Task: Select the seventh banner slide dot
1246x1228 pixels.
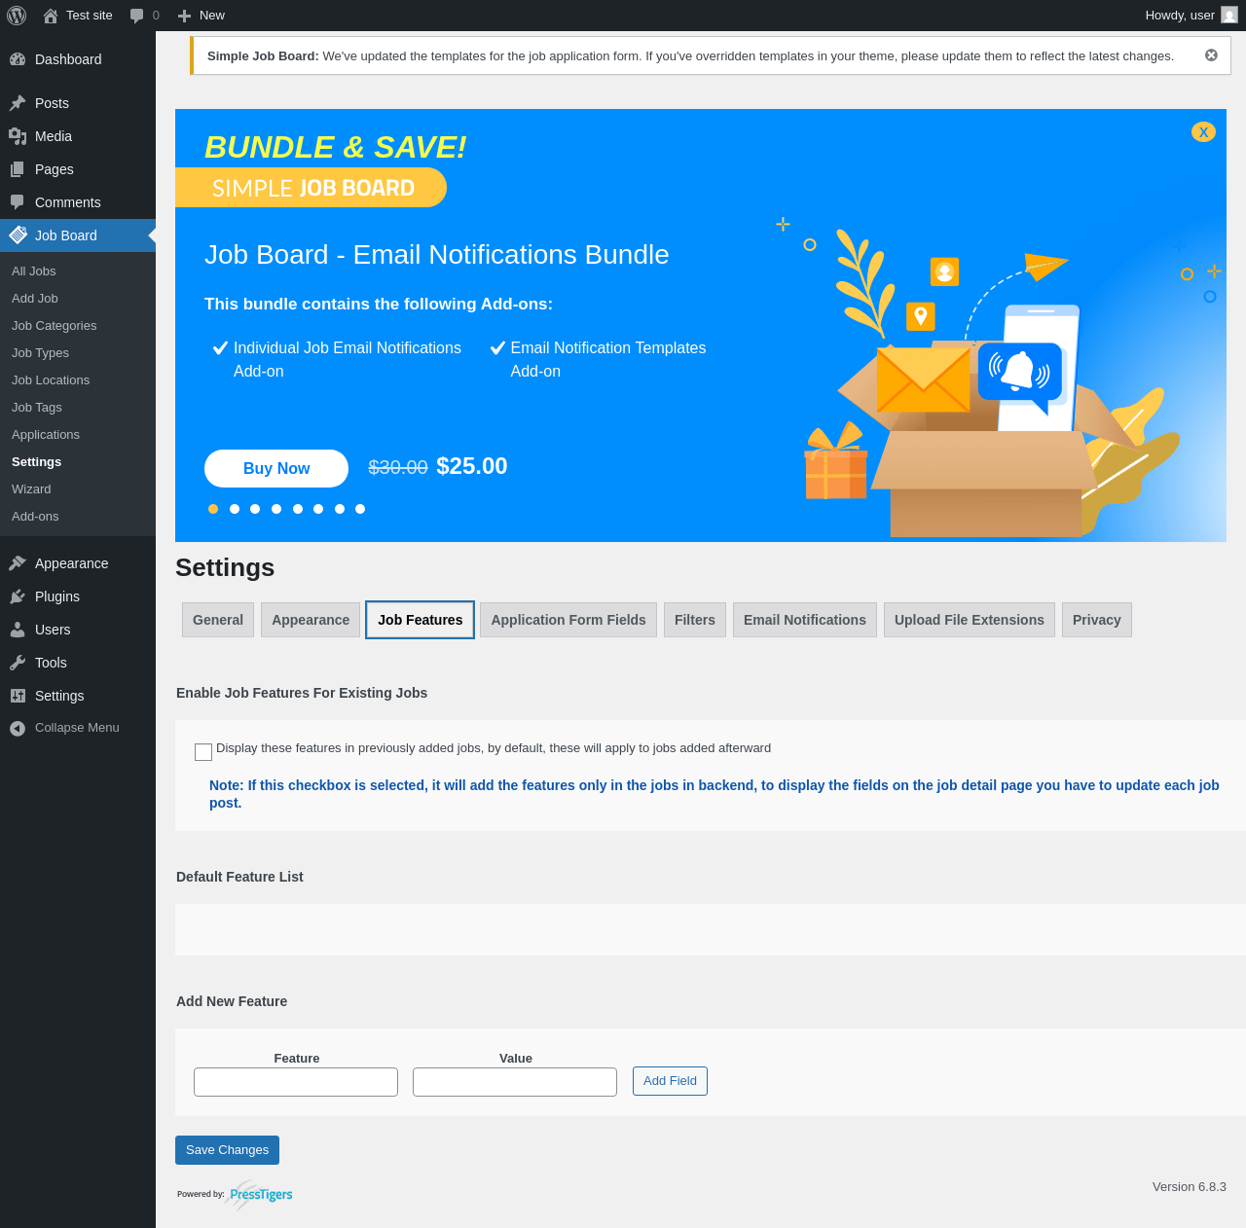Action: 340,509
